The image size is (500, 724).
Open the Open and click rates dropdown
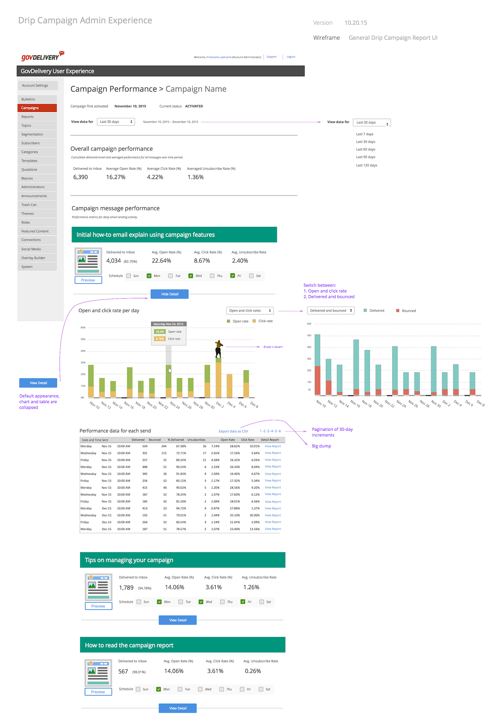pos(250,311)
